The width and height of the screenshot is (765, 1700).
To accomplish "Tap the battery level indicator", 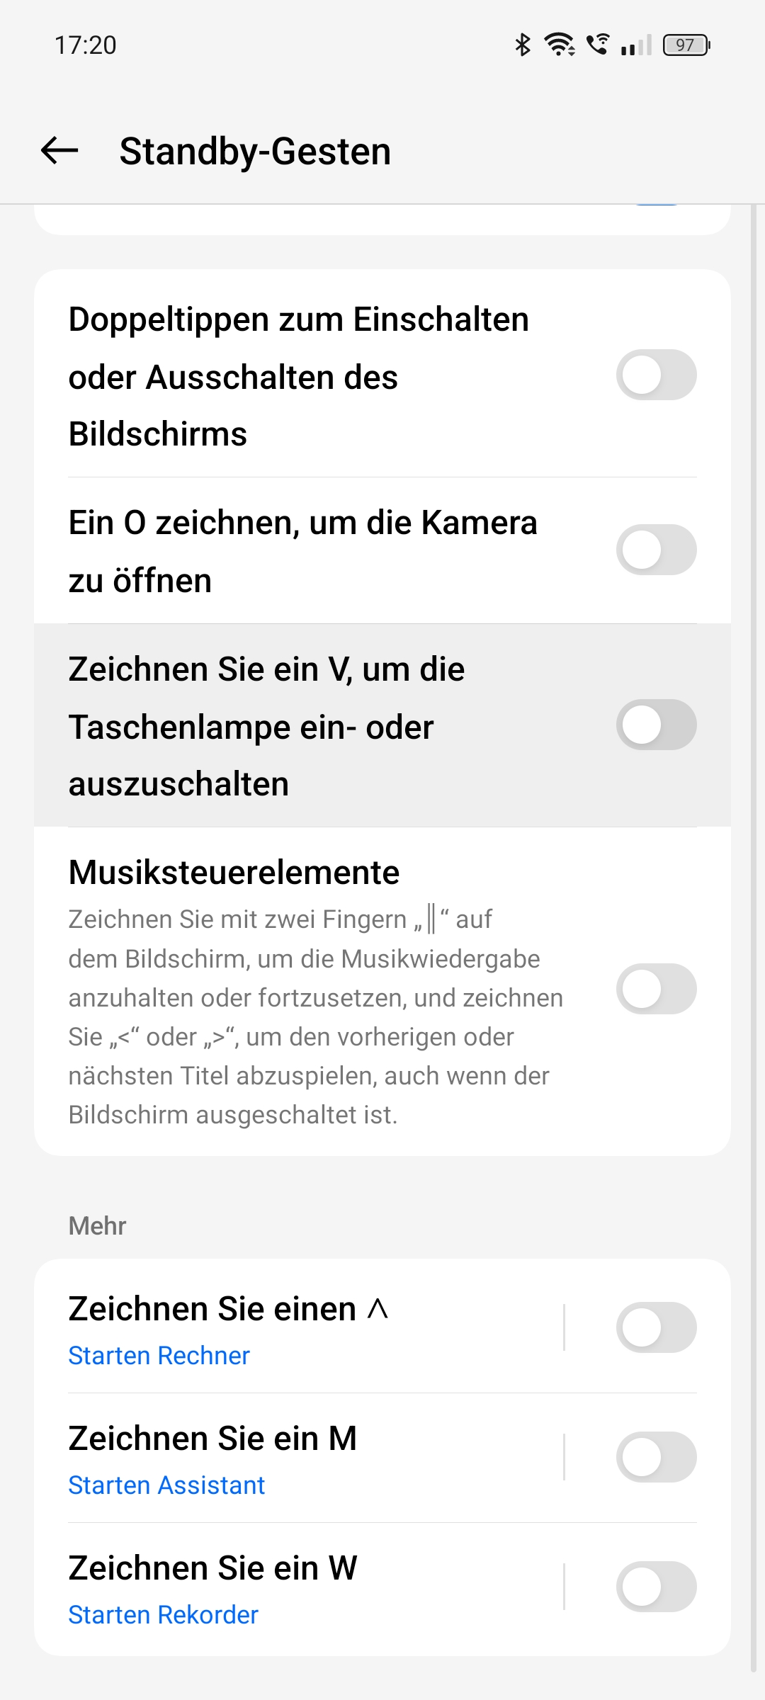I will pos(686,45).
